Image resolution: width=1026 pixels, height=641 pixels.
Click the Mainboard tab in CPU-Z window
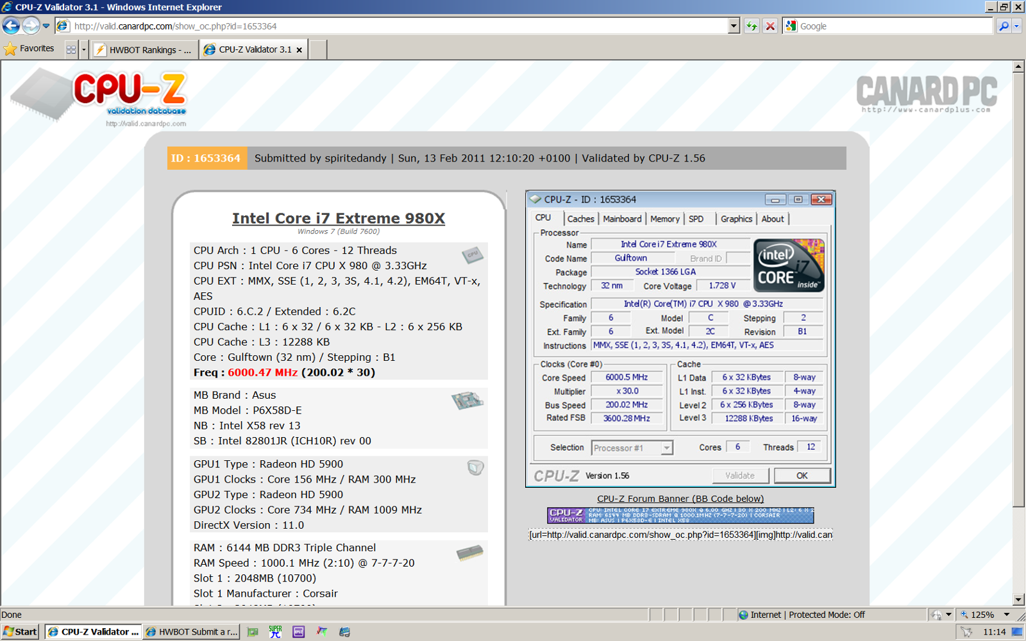[622, 219]
